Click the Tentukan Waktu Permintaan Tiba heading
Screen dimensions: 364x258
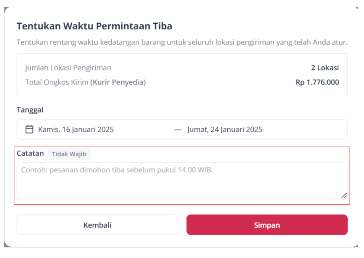click(x=94, y=26)
